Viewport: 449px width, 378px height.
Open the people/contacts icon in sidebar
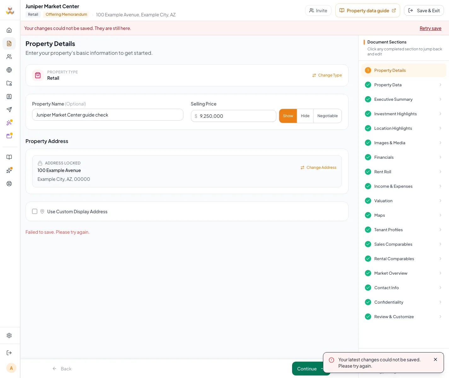9,57
